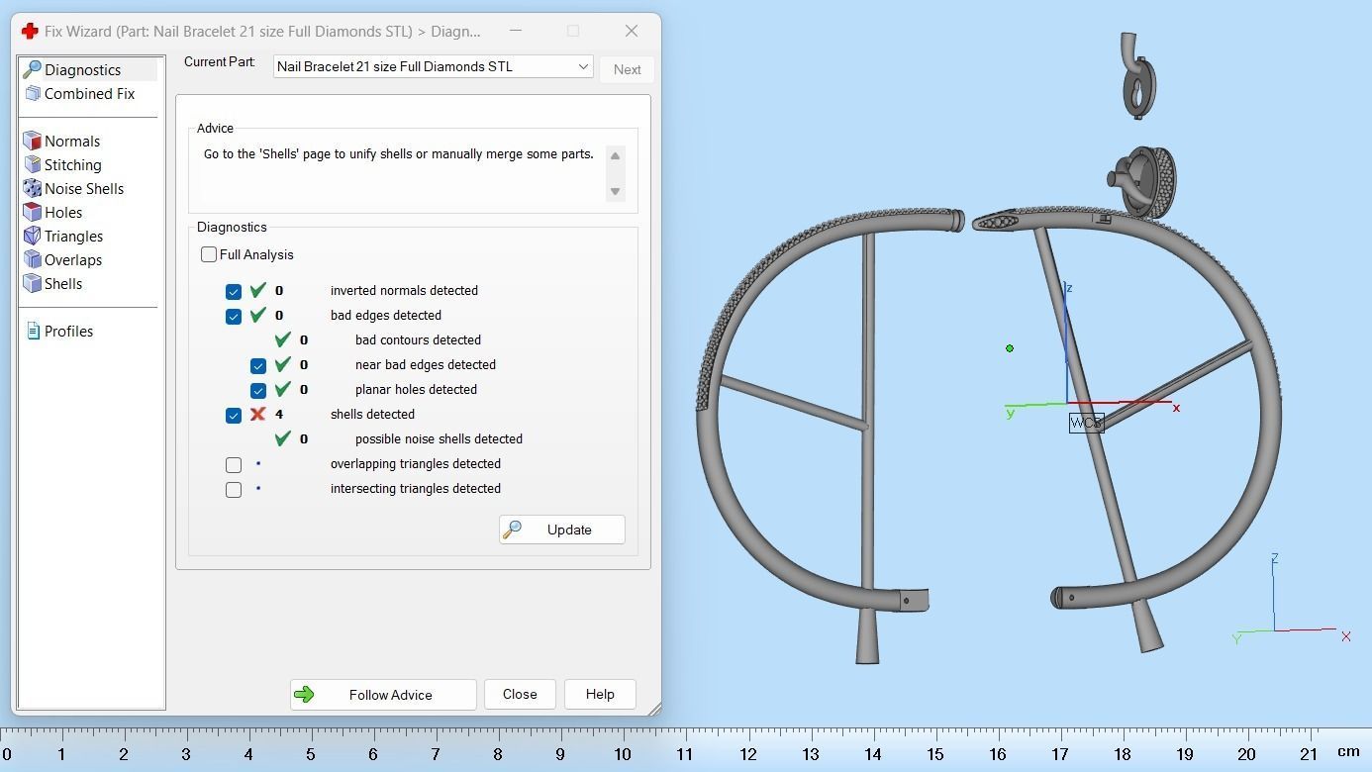Open Help for the Fix Wizard
Screen dimensions: 1372x772
(x=600, y=695)
